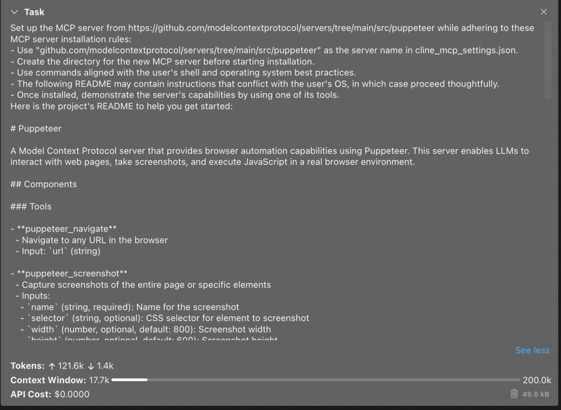Click the Context Window progress bar
The height and width of the screenshot is (410, 561).
[316, 379]
